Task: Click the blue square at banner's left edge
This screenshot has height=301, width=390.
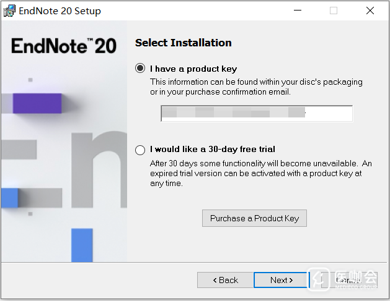Action: pos(9,198)
